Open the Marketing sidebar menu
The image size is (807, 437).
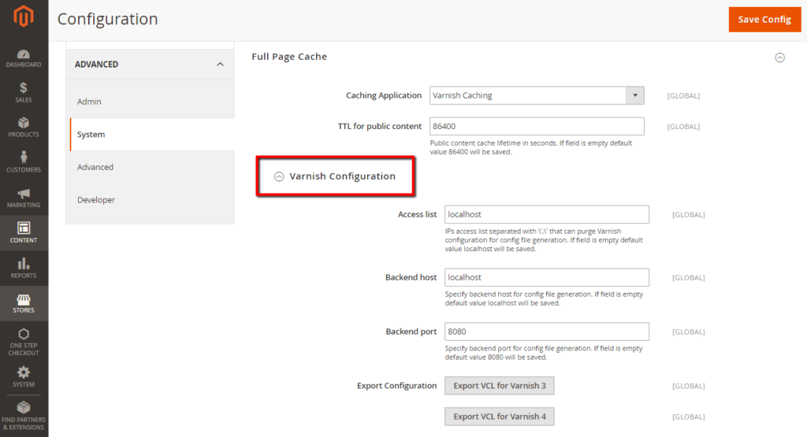point(24,198)
